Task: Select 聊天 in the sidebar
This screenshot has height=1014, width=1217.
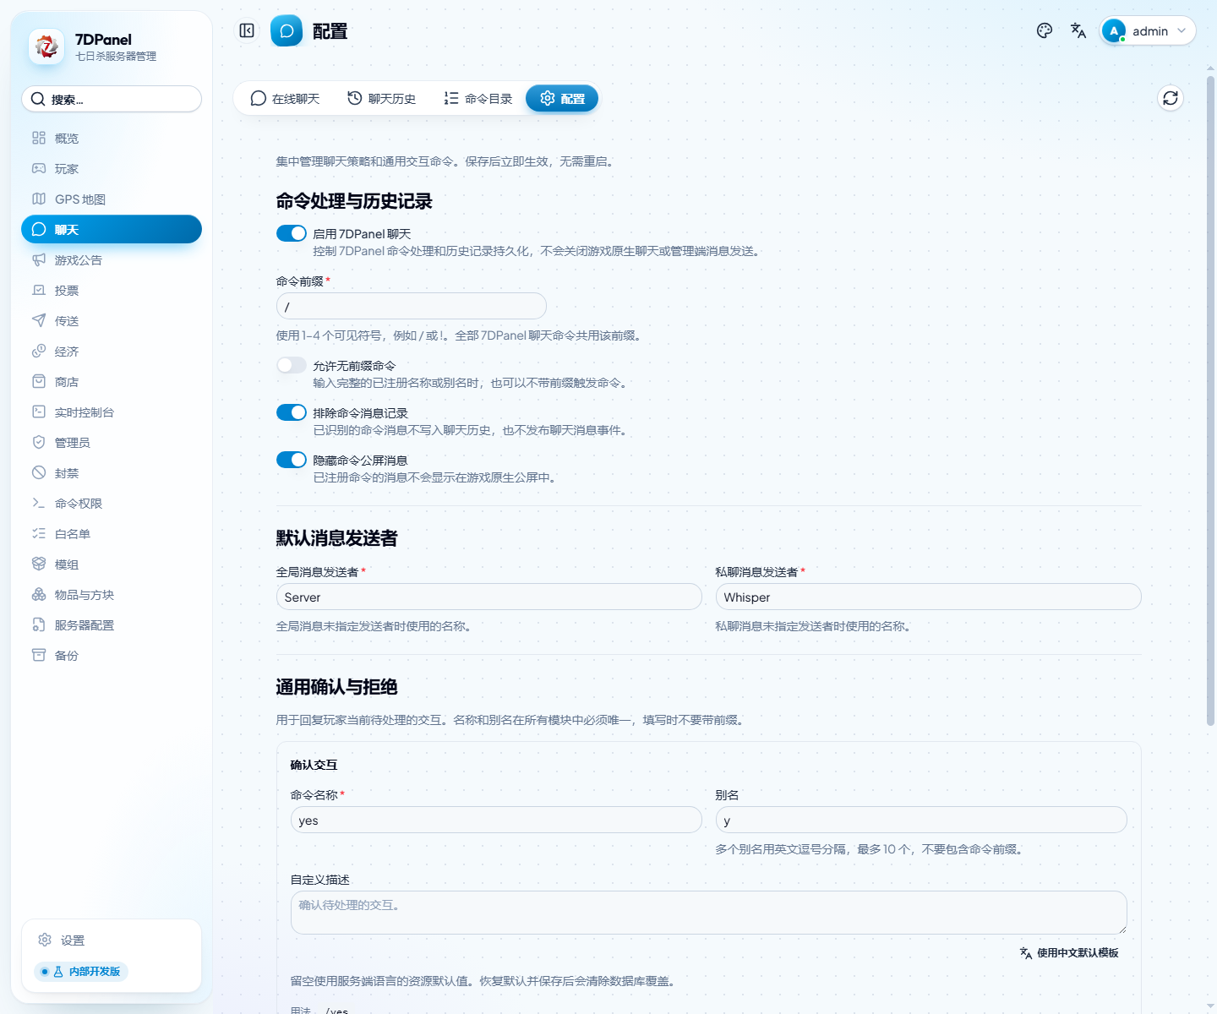Action: click(x=112, y=230)
